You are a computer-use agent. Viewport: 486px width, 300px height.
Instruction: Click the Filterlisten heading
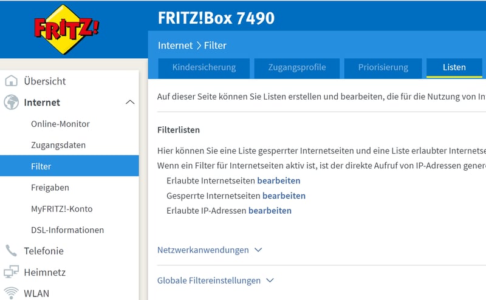[179, 130]
